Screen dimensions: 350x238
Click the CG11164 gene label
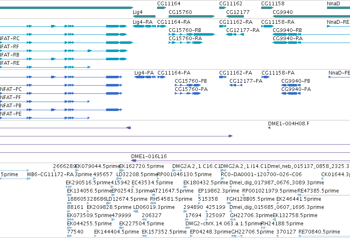tap(169, 4)
